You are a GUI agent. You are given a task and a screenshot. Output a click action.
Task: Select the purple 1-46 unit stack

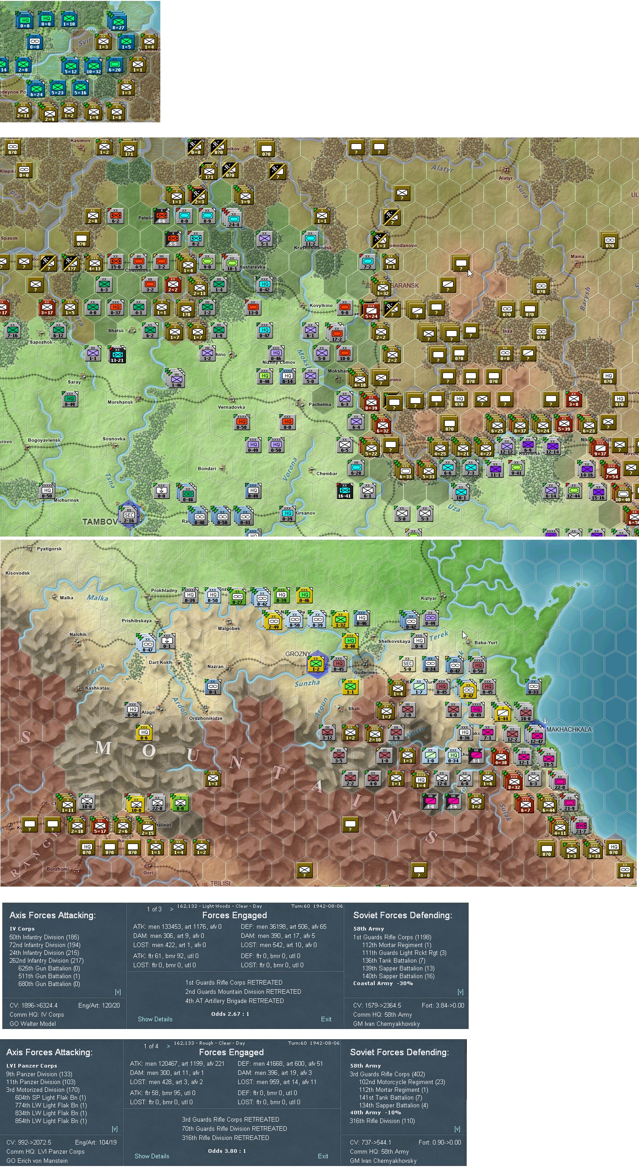point(177,379)
